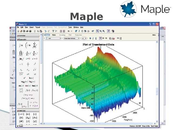Insert an indefinite integral from the Expression palette
Screen dimensions: 173x130
21,45
